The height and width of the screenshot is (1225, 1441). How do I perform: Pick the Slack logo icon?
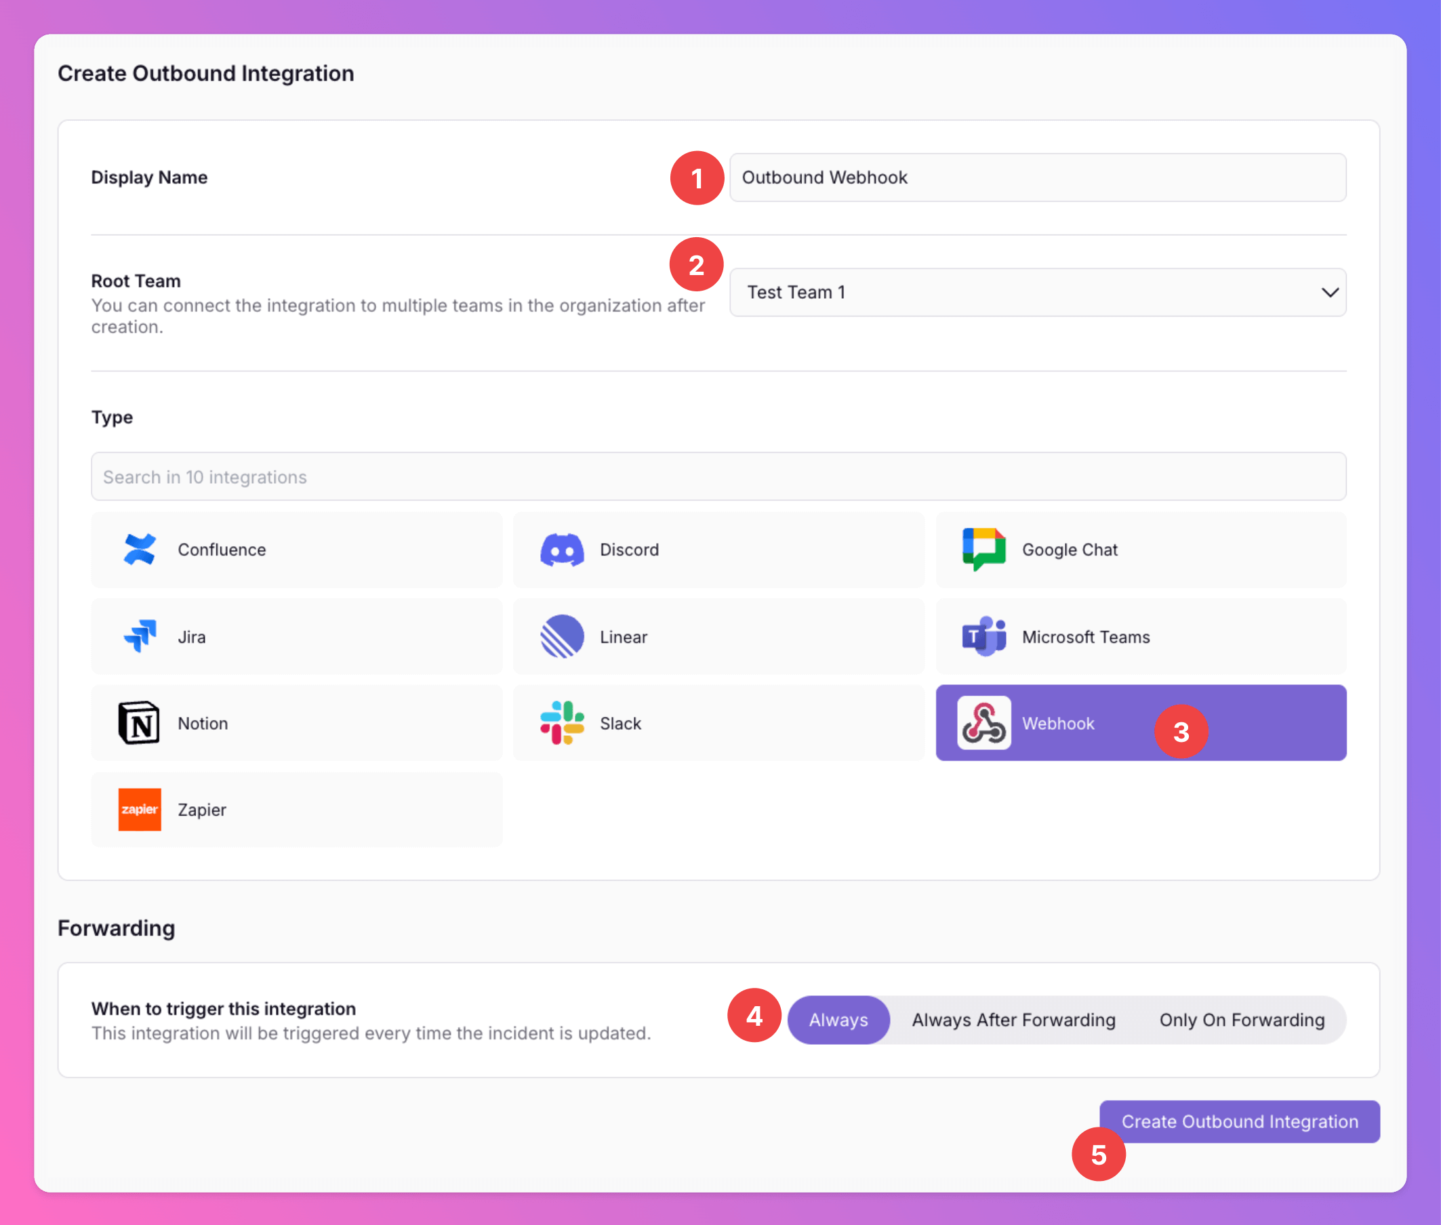(x=561, y=723)
